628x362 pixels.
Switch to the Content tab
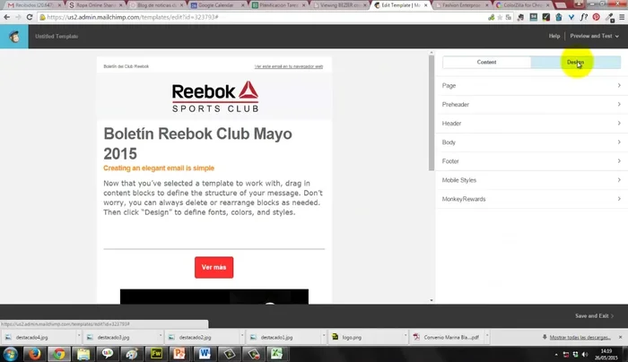click(x=486, y=62)
